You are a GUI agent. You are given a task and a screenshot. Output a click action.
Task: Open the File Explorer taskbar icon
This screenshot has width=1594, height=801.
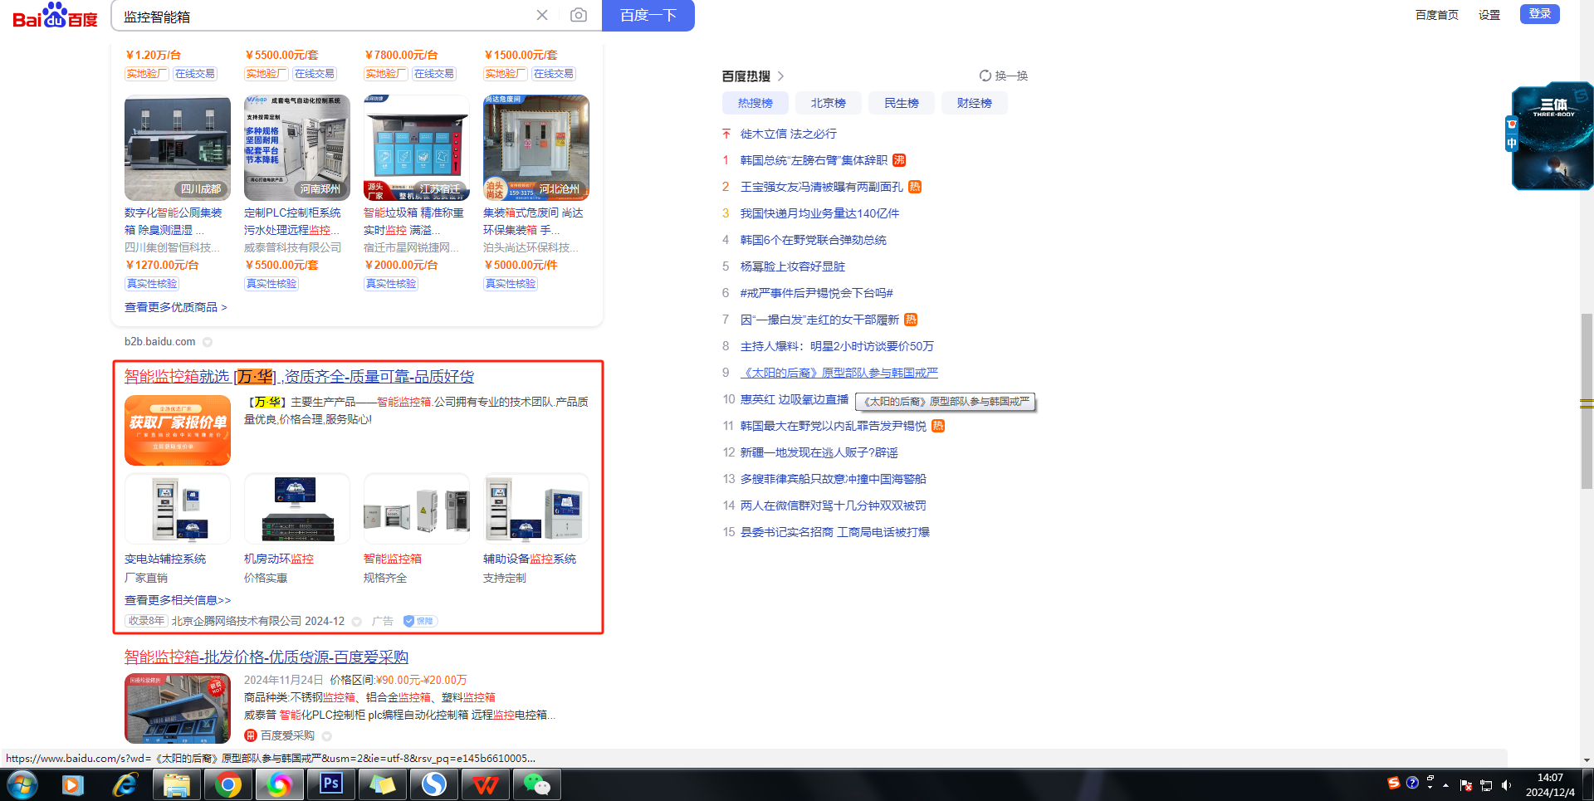176,784
